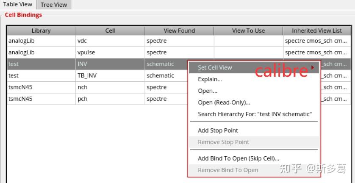Click the View Found column header
Viewport: 355px width, 183px height.
(179, 30)
